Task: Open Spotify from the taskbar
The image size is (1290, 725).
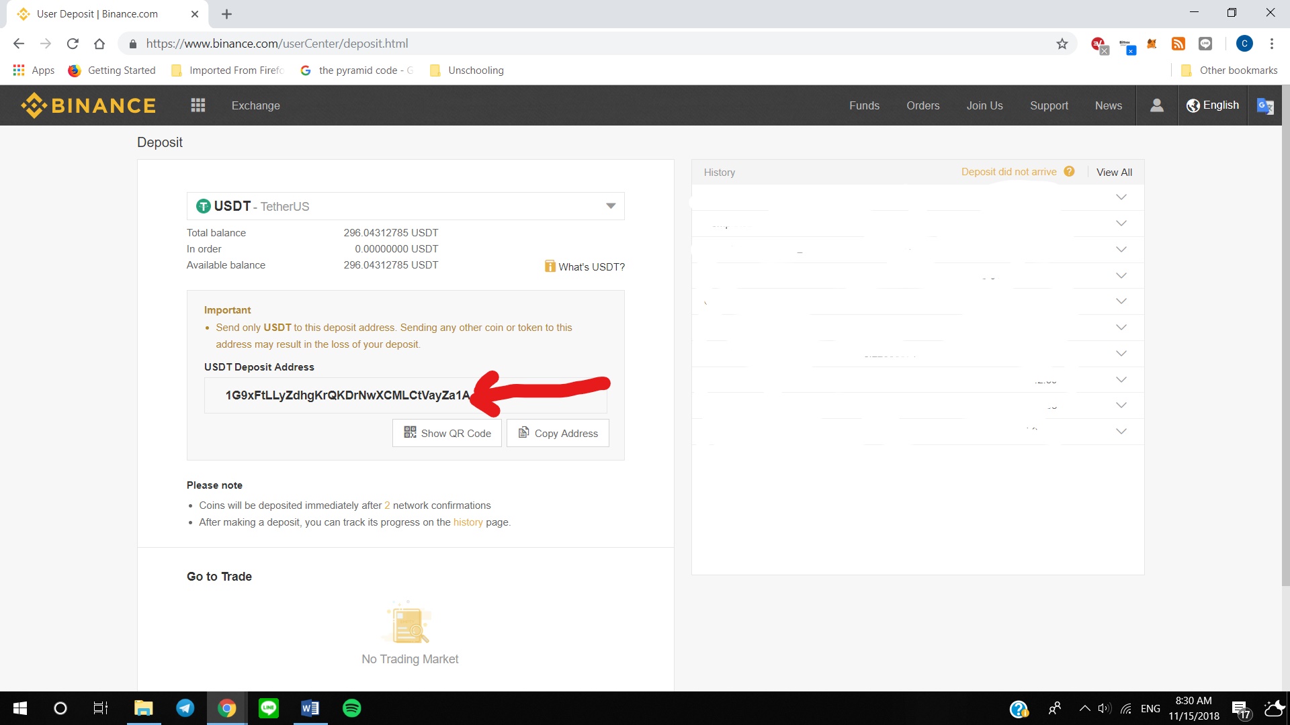Action: click(x=351, y=708)
